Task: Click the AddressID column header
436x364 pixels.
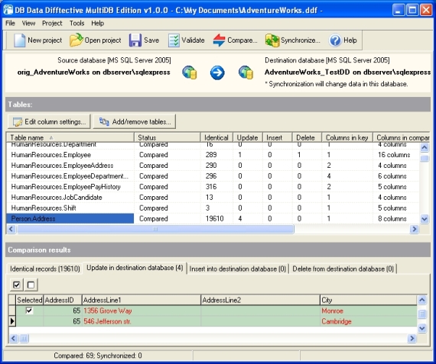Action: point(63,300)
